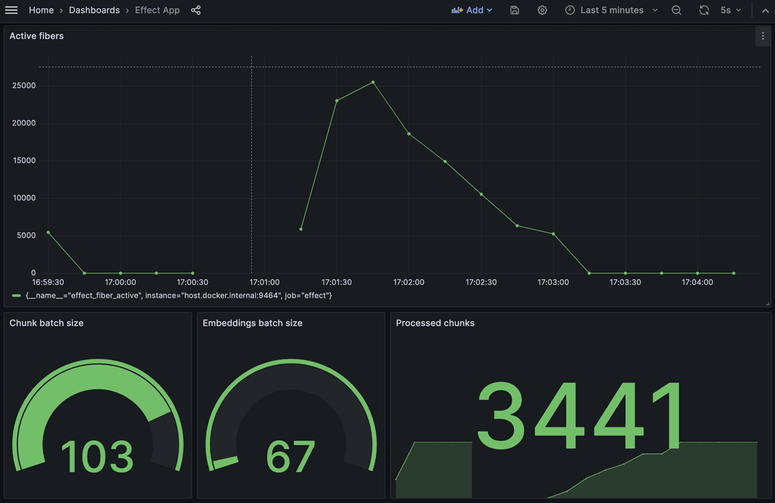Click the peak data point in Active fibers
775x503 pixels.
(x=372, y=83)
